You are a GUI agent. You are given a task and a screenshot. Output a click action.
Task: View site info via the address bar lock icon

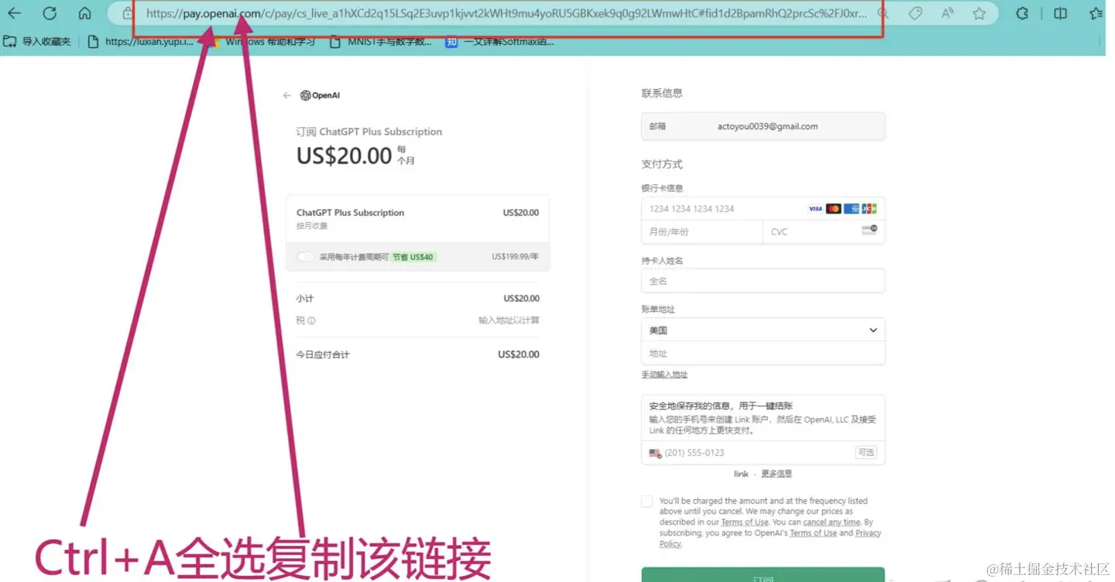pos(127,13)
